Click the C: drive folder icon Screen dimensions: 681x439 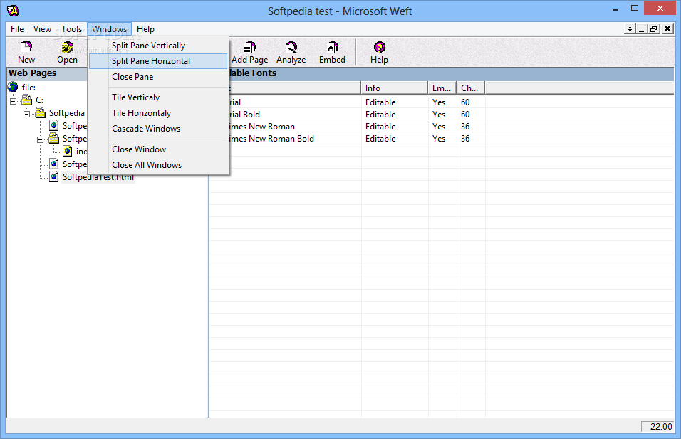click(x=27, y=100)
